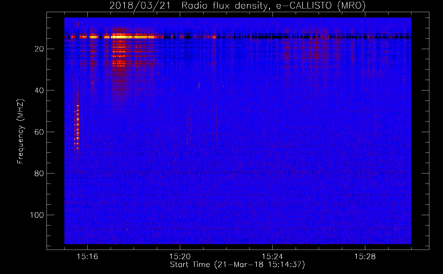This screenshot has width=443, height=274.
Task: Click the '15:16' time tick label
Action: point(87,257)
